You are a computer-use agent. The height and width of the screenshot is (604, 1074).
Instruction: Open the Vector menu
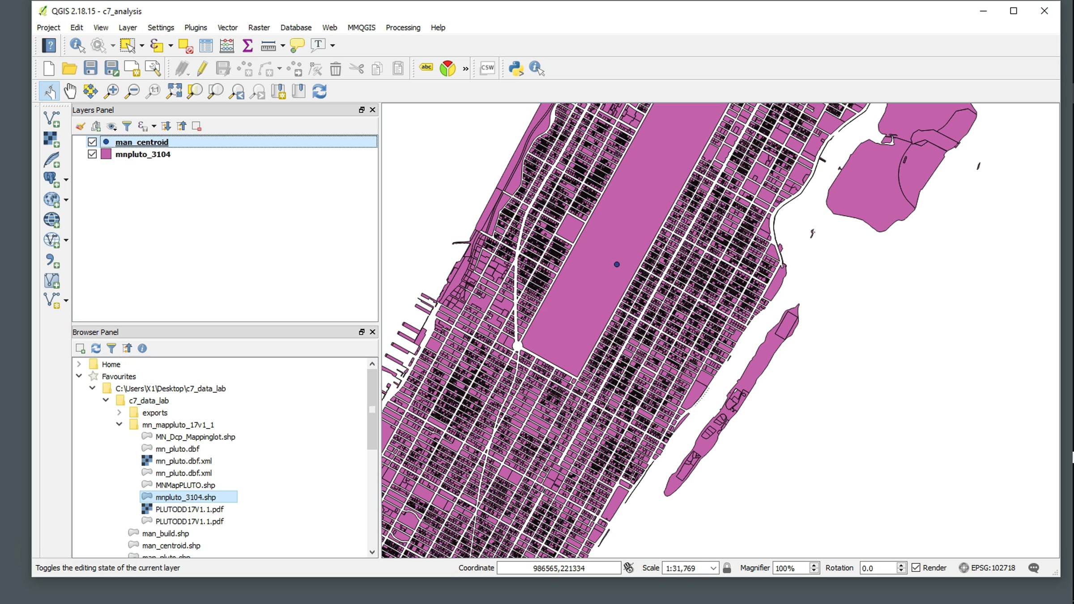tap(227, 27)
